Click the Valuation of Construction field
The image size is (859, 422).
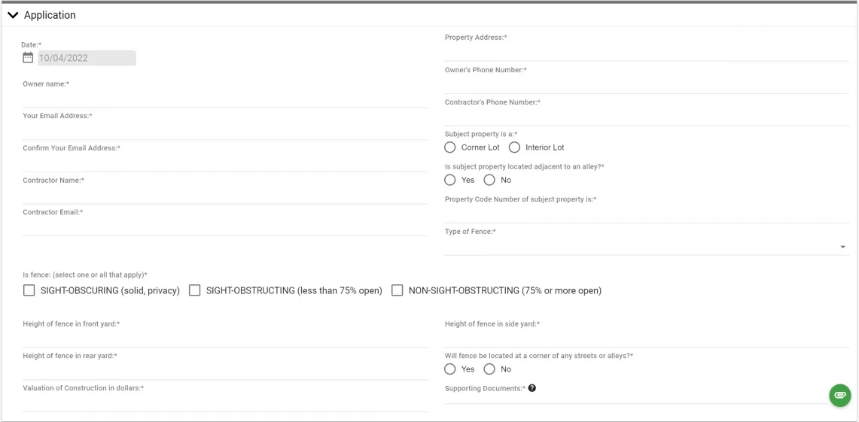224,403
